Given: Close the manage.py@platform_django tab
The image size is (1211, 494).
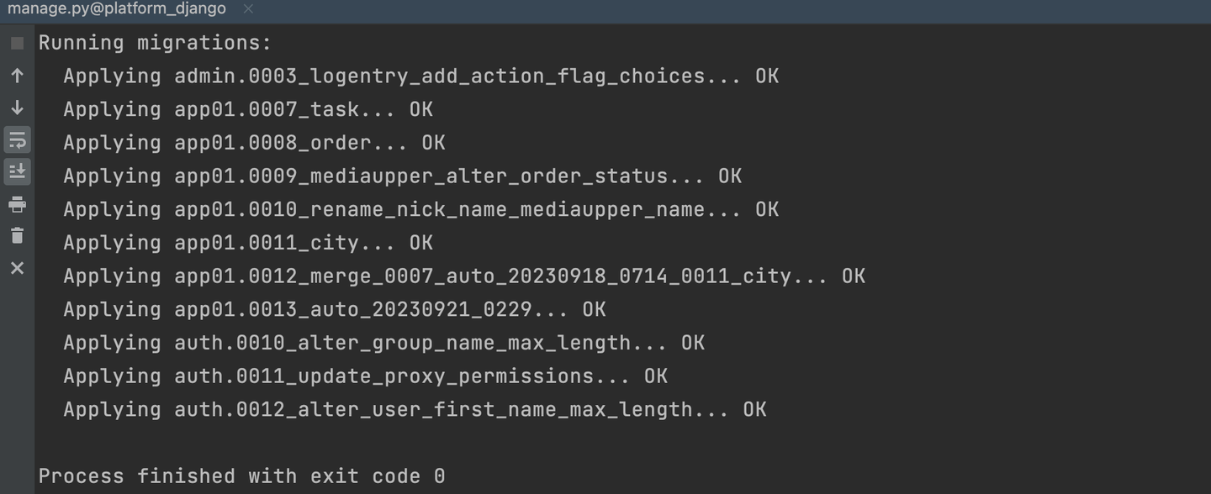Looking at the screenshot, I should click(x=246, y=9).
